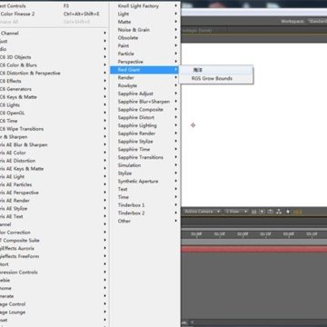
Task: Click the 03:00f mark on time ruler
Action: pos(289,233)
